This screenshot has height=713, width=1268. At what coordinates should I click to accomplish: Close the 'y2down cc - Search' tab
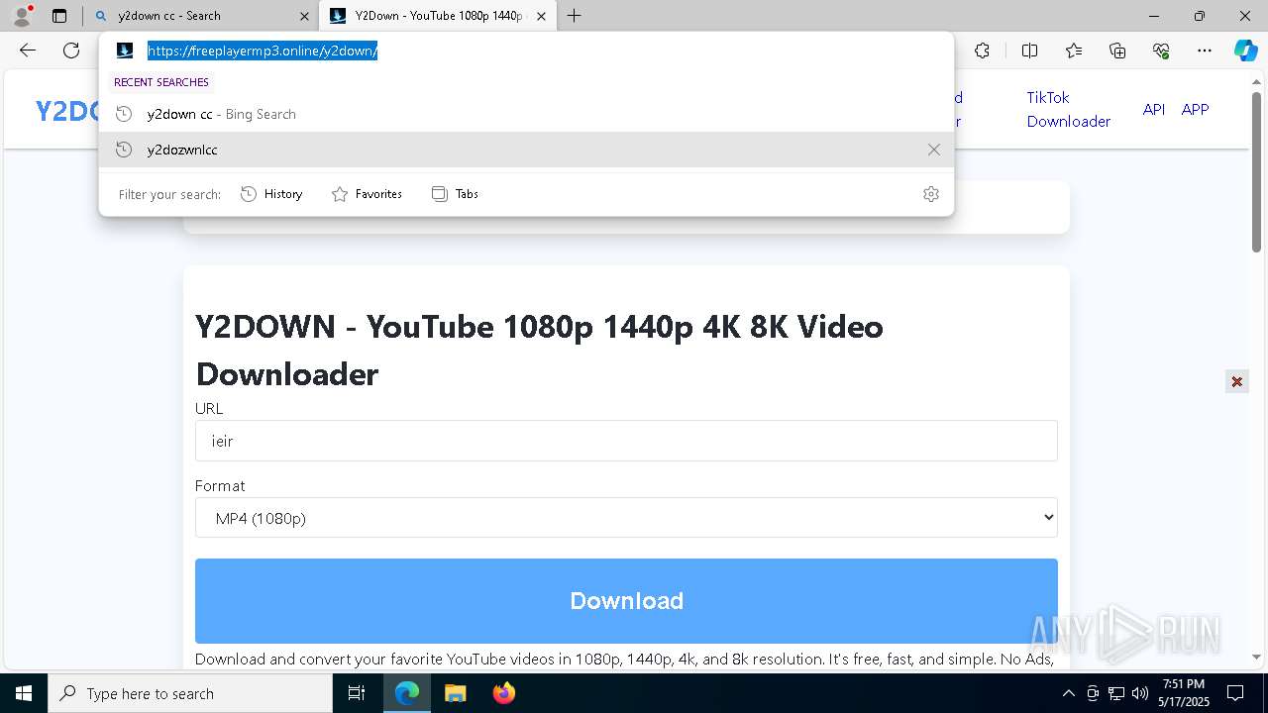(x=305, y=16)
